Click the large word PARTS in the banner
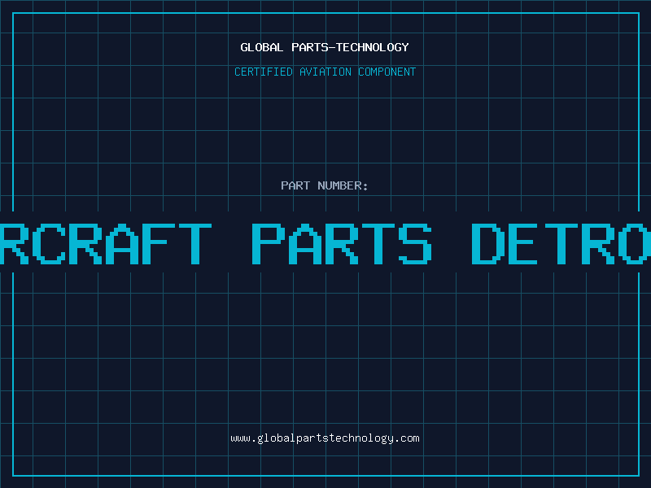This screenshot has height=488, width=651. 342,244
